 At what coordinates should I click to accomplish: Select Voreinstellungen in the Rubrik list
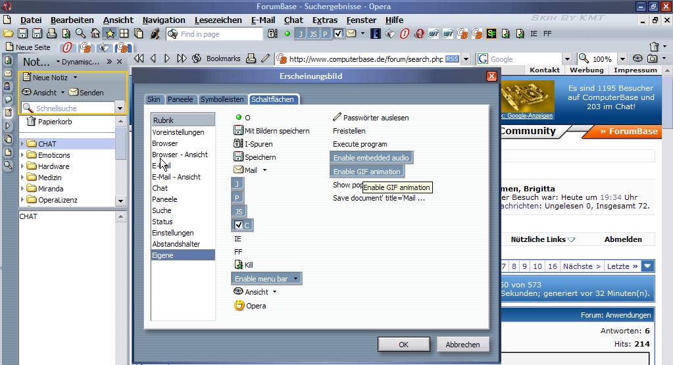pos(183,132)
